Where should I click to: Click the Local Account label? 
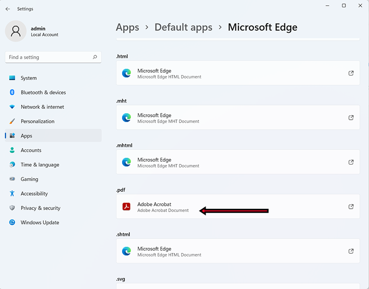click(x=45, y=35)
